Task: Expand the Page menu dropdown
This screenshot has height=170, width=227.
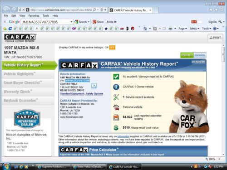Action: [186, 29]
